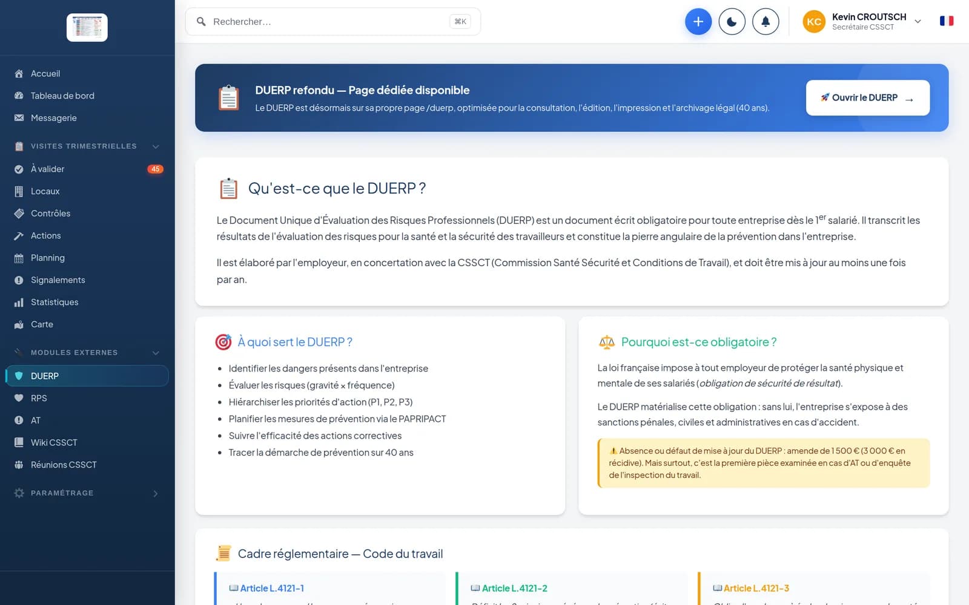Click the search magnifier icon
This screenshot has width=969, height=605.
(201, 22)
